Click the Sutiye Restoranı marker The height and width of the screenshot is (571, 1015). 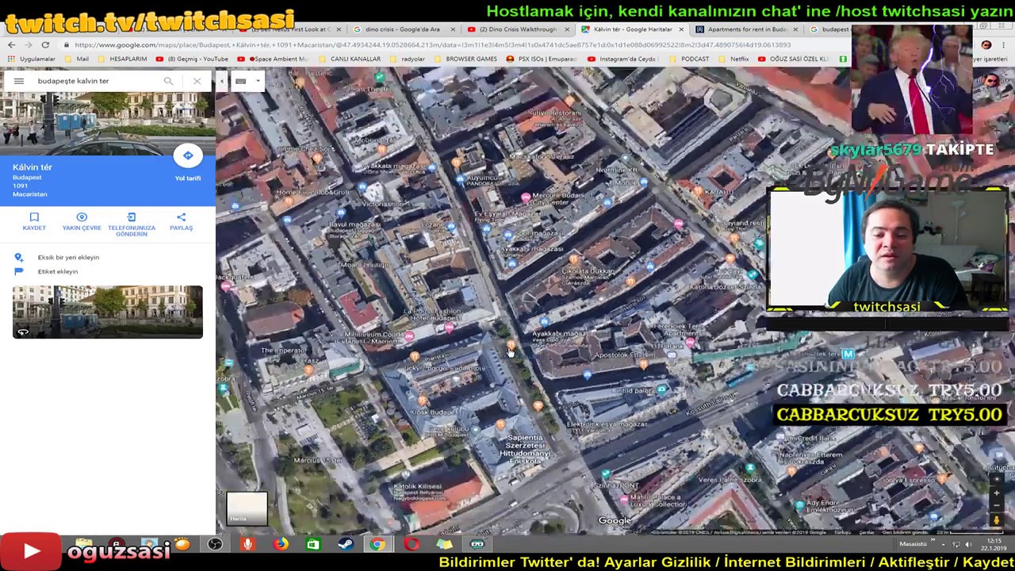[569, 101]
